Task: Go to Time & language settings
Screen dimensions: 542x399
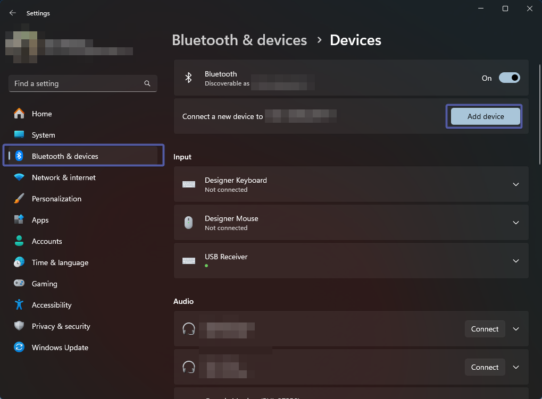Action: [60, 262]
